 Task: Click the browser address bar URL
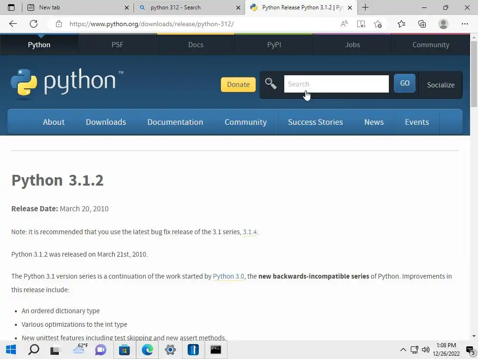[x=152, y=24]
